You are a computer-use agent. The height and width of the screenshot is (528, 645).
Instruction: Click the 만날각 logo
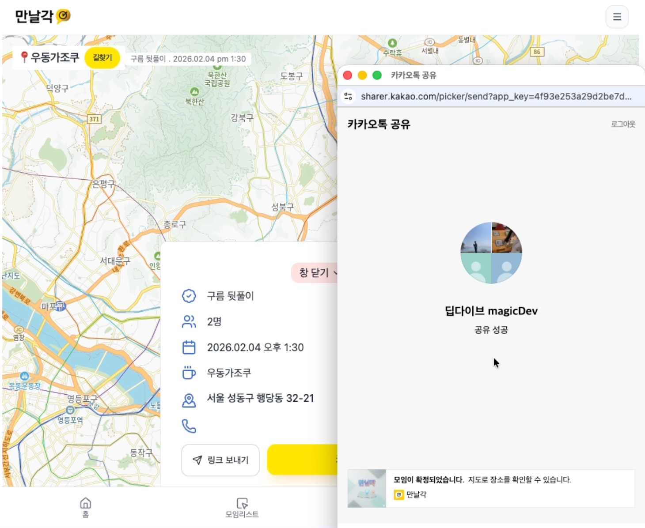tap(42, 17)
